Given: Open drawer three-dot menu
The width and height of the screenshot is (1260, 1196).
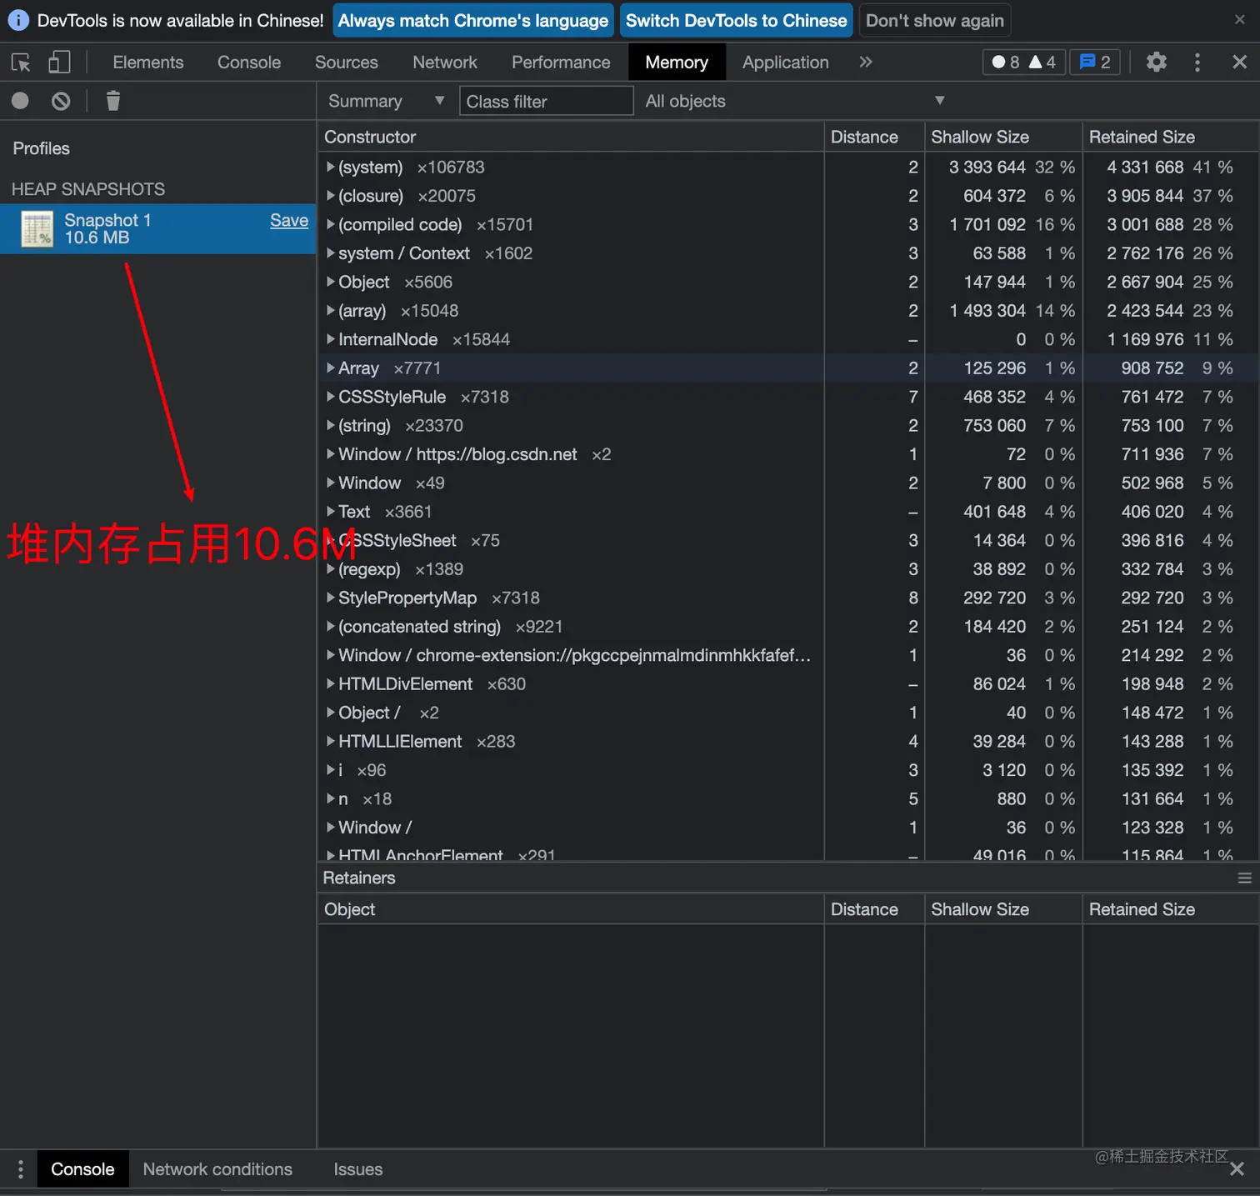Looking at the screenshot, I should point(21,1169).
